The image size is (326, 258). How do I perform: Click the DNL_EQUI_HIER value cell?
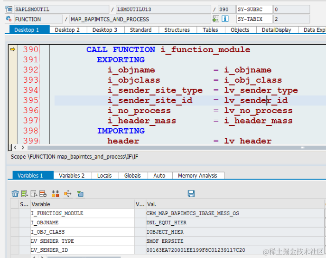[235, 222]
